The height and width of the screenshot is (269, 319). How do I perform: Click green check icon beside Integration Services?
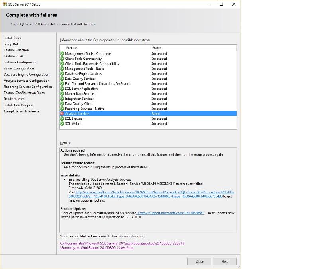(x=62, y=99)
